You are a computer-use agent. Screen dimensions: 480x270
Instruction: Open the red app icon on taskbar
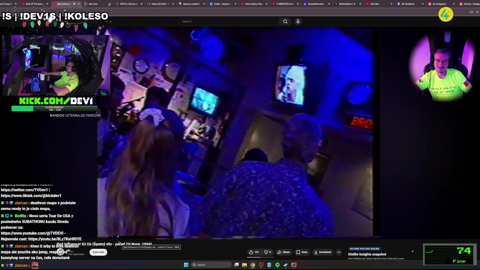[294, 265]
